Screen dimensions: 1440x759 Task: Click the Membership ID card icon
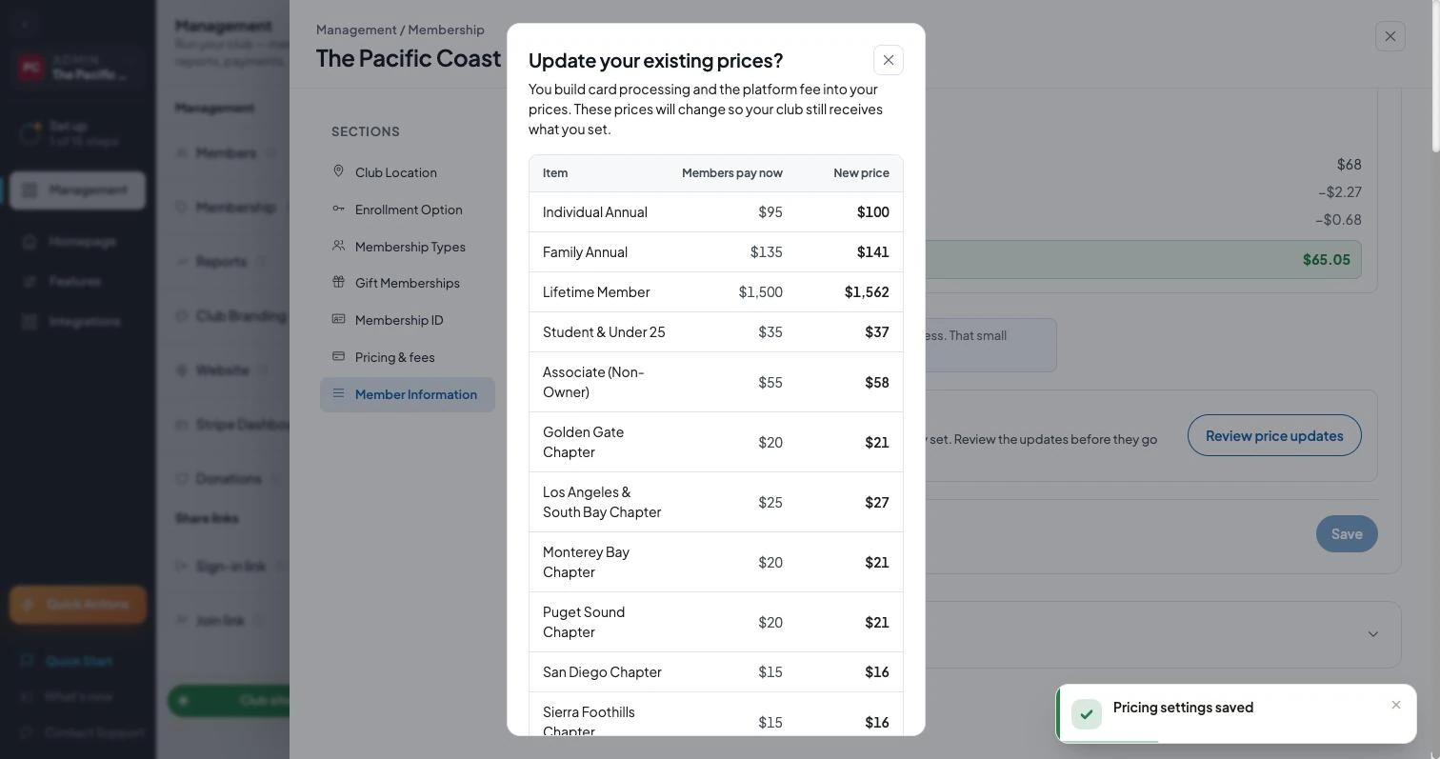[x=338, y=319]
